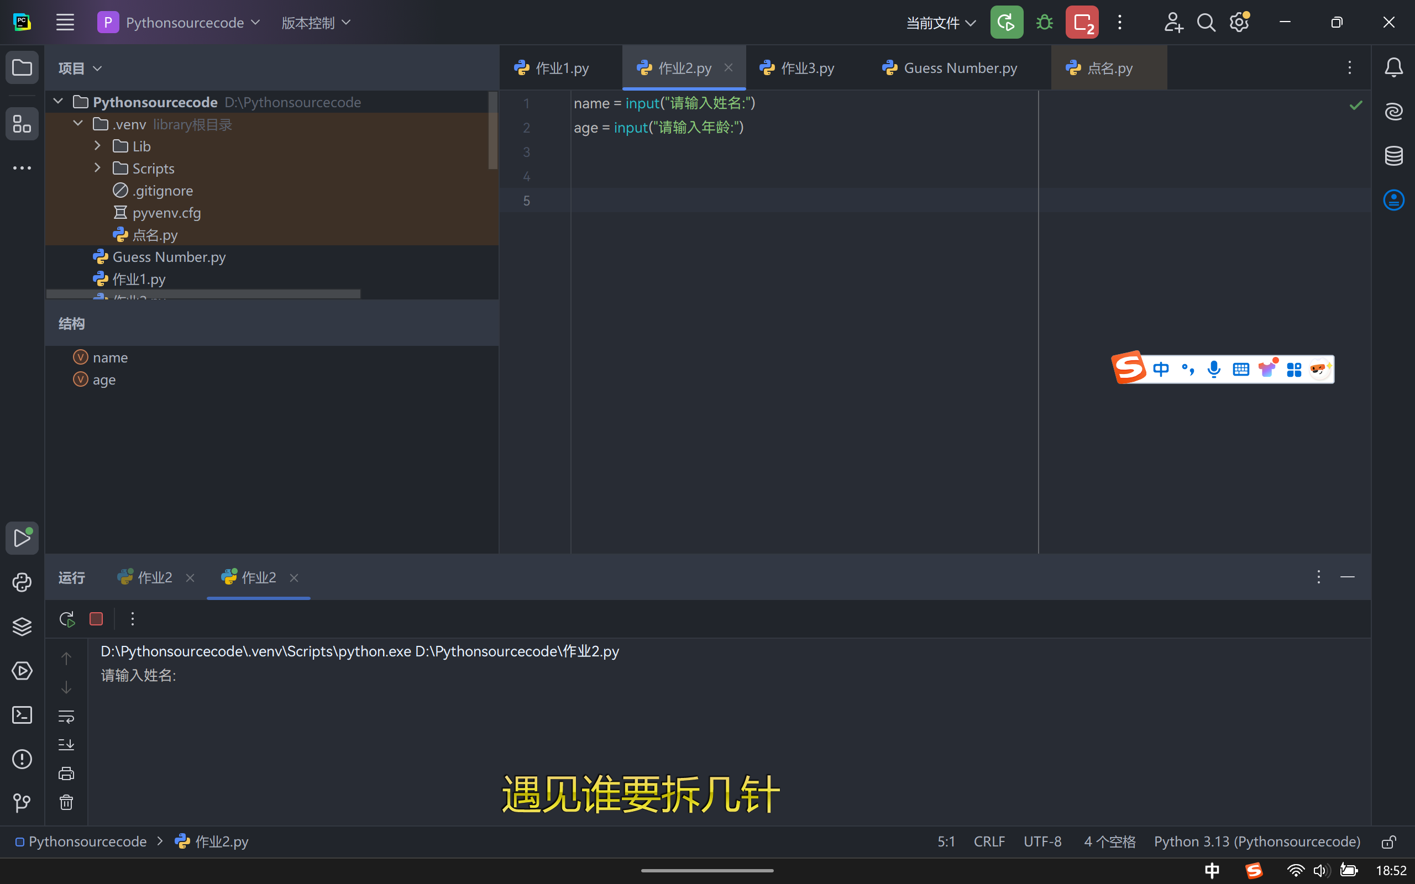Screen dimensions: 1415x884
Task: Click the Debug bug icon
Action: click(x=1044, y=23)
